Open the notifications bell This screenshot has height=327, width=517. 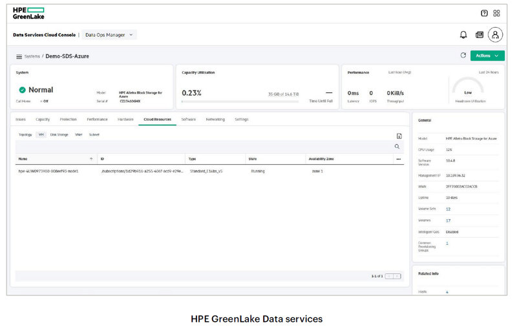coord(463,35)
